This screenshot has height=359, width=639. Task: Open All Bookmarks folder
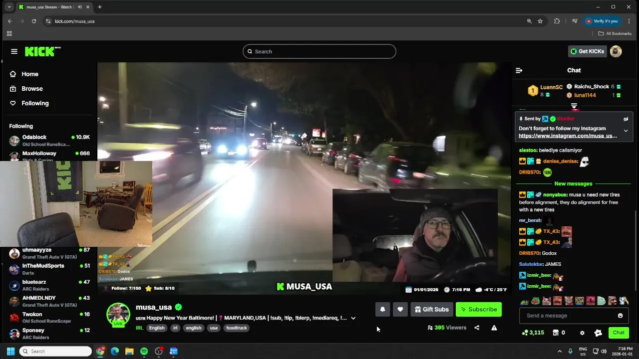[x=615, y=33]
